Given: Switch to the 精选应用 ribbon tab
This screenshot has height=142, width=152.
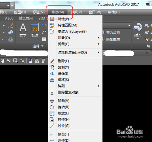Looking at the screenshot, I should coord(26,18).
